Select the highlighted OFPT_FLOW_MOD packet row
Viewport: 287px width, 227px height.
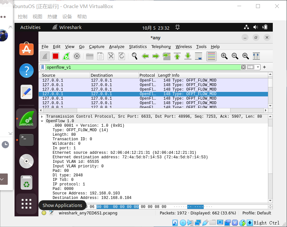point(153,94)
